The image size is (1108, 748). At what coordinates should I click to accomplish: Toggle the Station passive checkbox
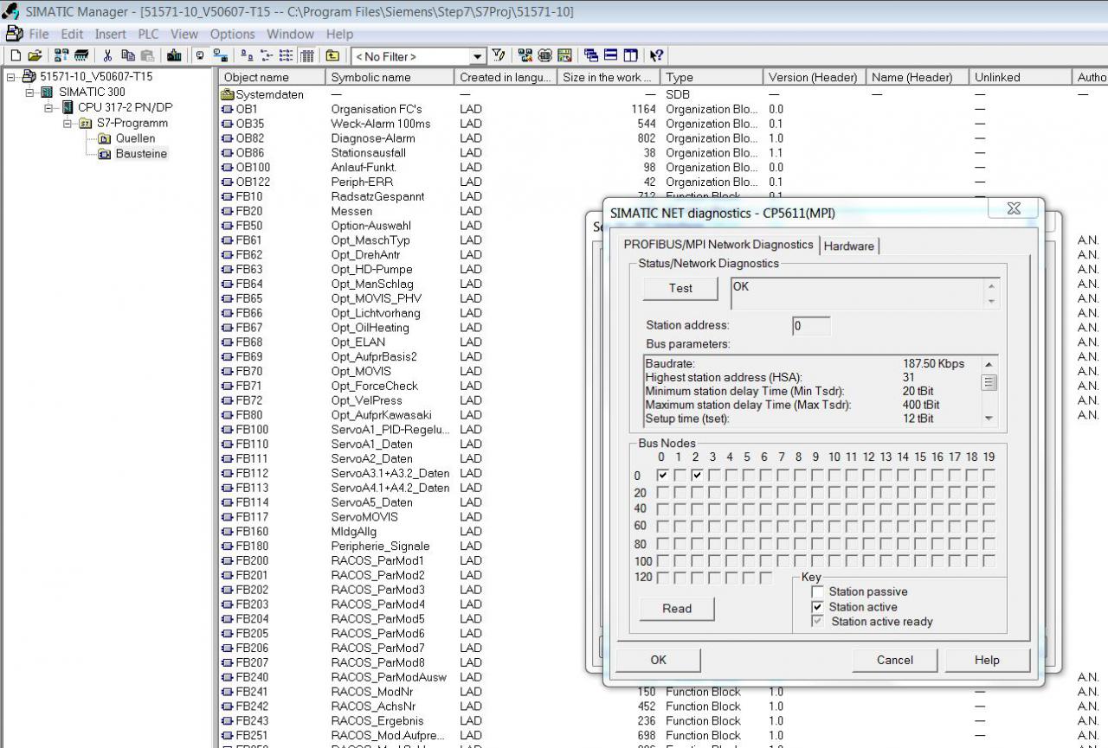click(817, 592)
